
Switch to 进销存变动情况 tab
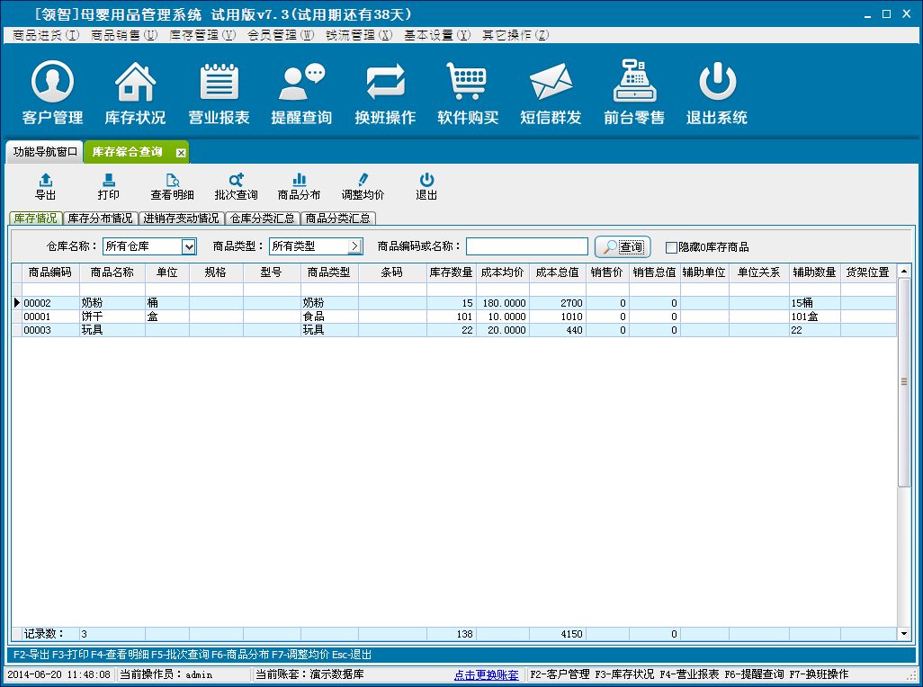(181, 218)
